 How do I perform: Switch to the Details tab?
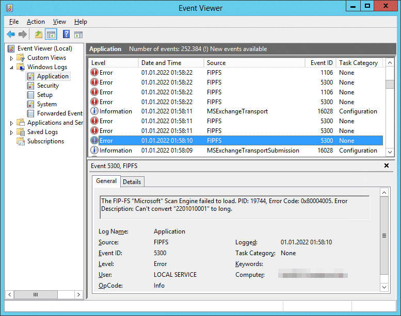(132, 182)
